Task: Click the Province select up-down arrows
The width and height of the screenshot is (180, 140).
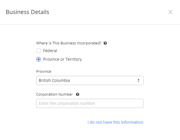Action: tap(139, 80)
